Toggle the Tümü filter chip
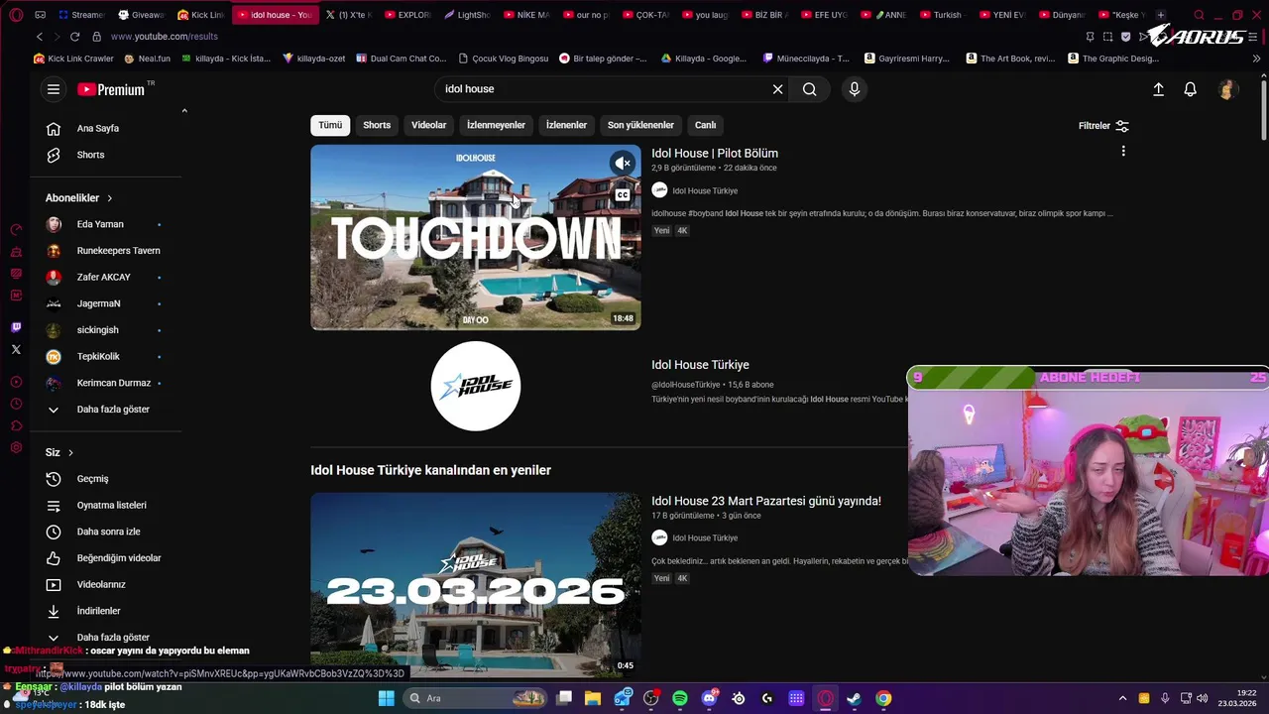This screenshot has width=1269, height=714. (330, 125)
